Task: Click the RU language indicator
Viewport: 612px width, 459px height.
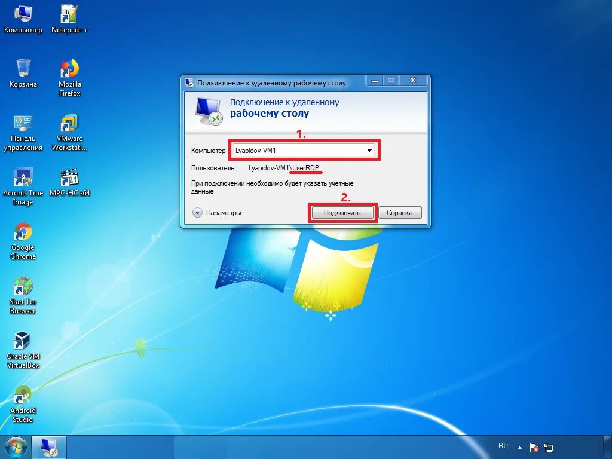Action: (x=503, y=446)
